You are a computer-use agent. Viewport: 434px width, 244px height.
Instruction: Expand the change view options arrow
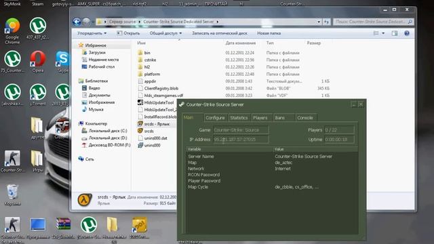(383, 33)
